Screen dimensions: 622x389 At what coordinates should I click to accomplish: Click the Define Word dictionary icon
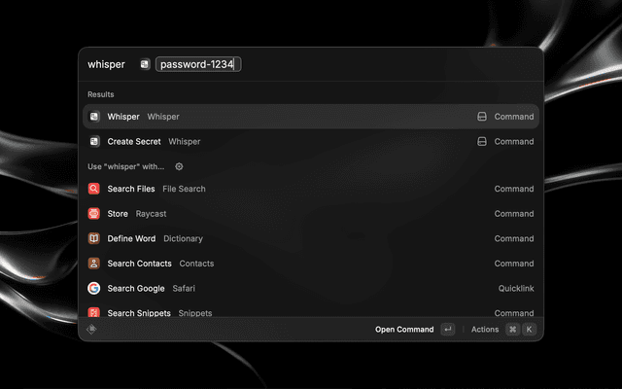point(94,238)
